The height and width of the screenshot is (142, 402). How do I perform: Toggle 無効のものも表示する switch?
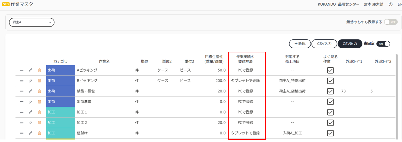[x=391, y=22]
